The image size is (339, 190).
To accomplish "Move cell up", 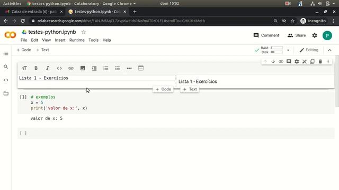I will [x=265, y=61].
